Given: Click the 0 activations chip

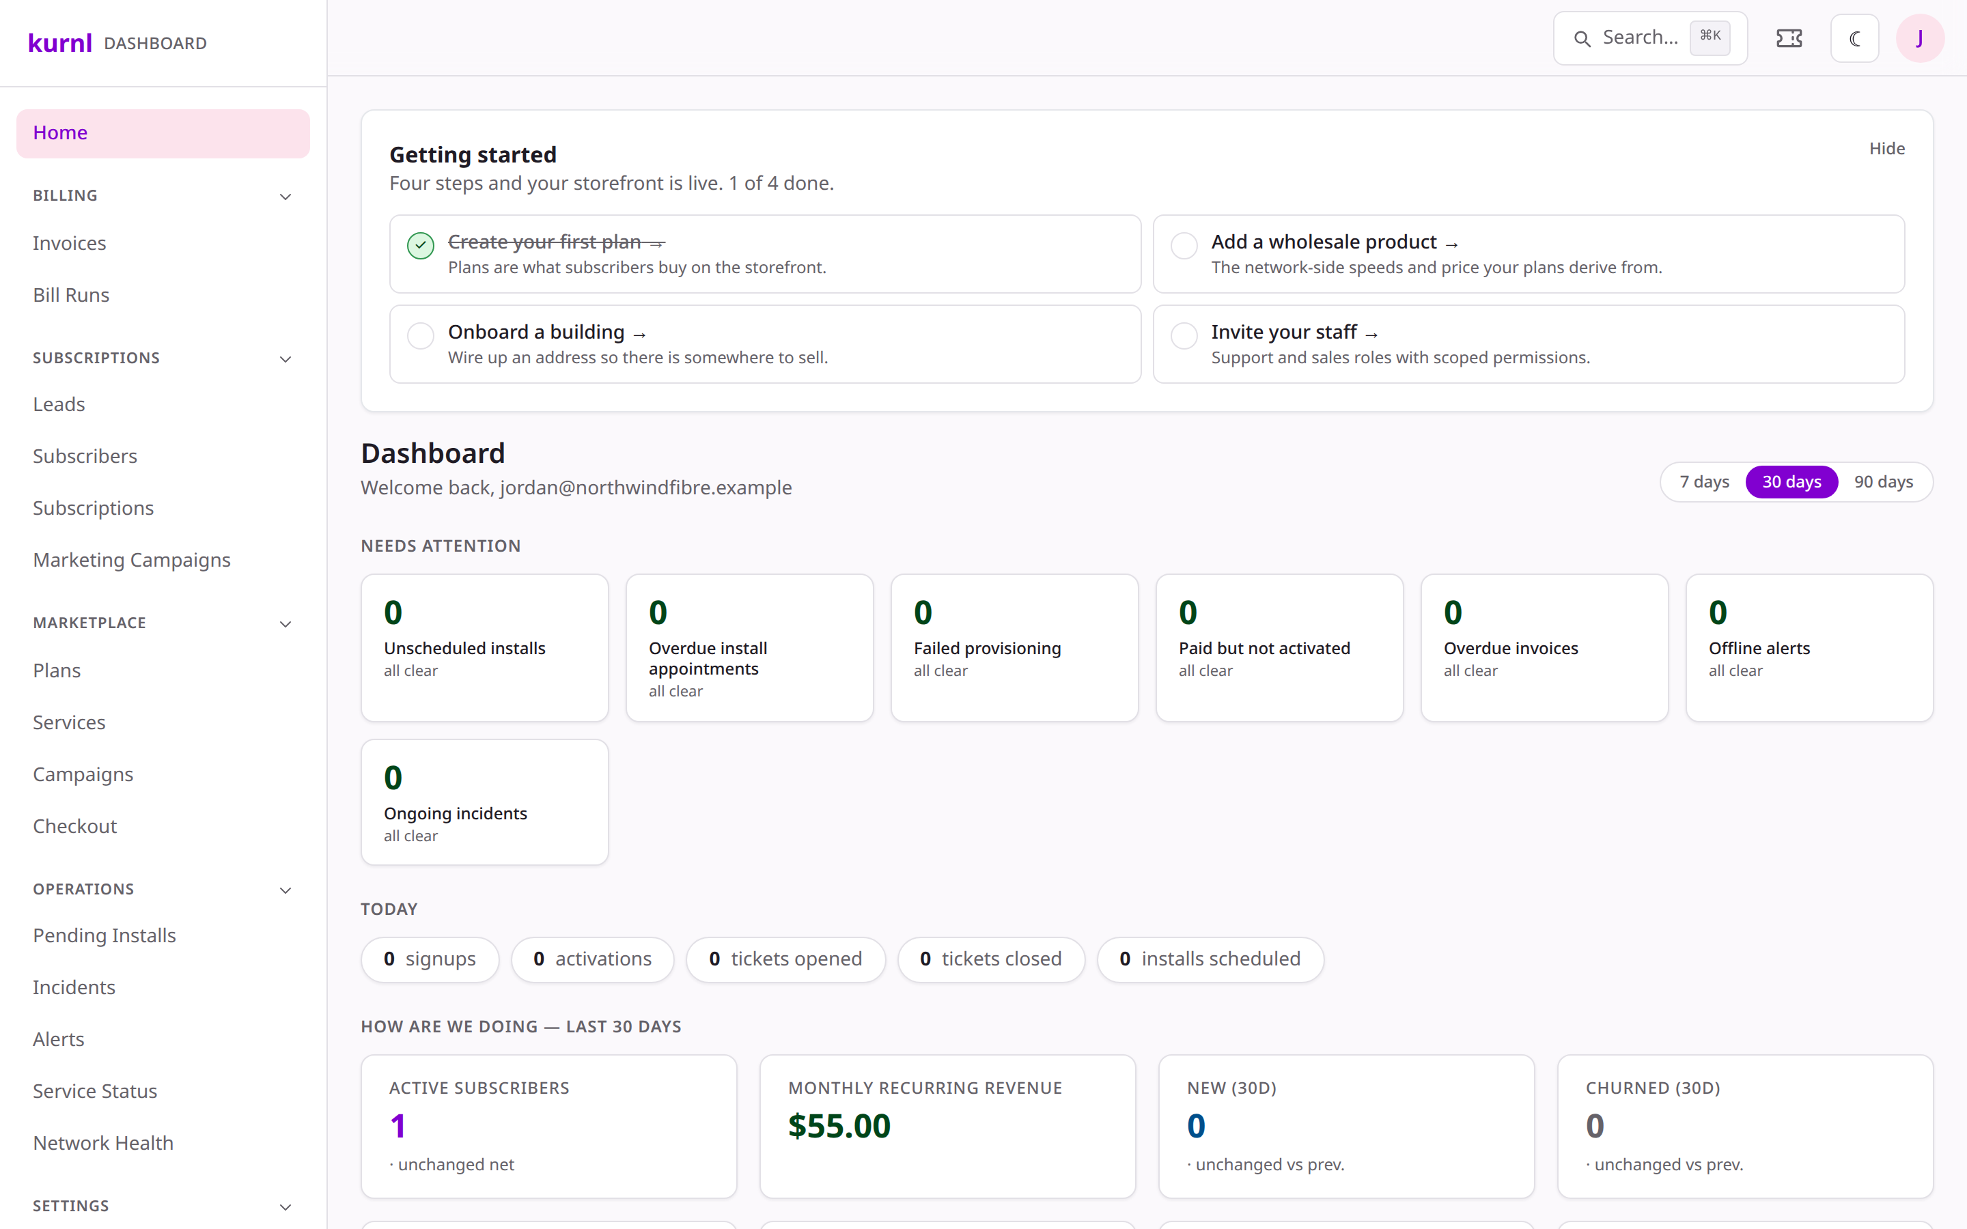Looking at the screenshot, I should tap(593, 960).
